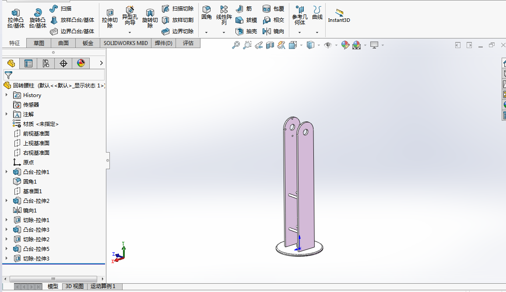Viewport: 506px width, 292px height.
Task: Expand the 切除-拉伸1 feature
Action: (7, 220)
